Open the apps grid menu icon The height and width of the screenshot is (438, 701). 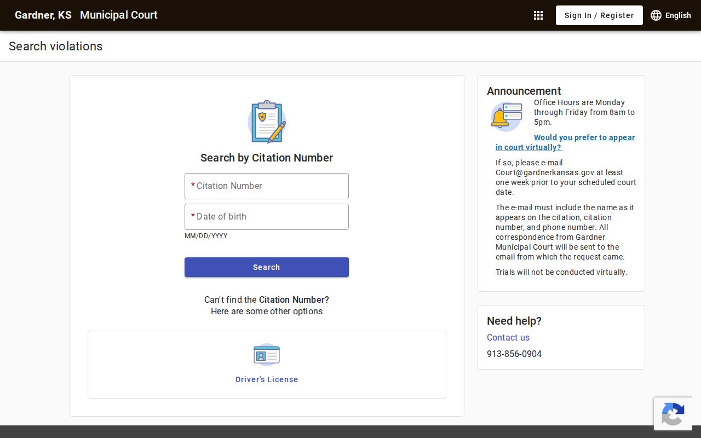pos(538,15)
